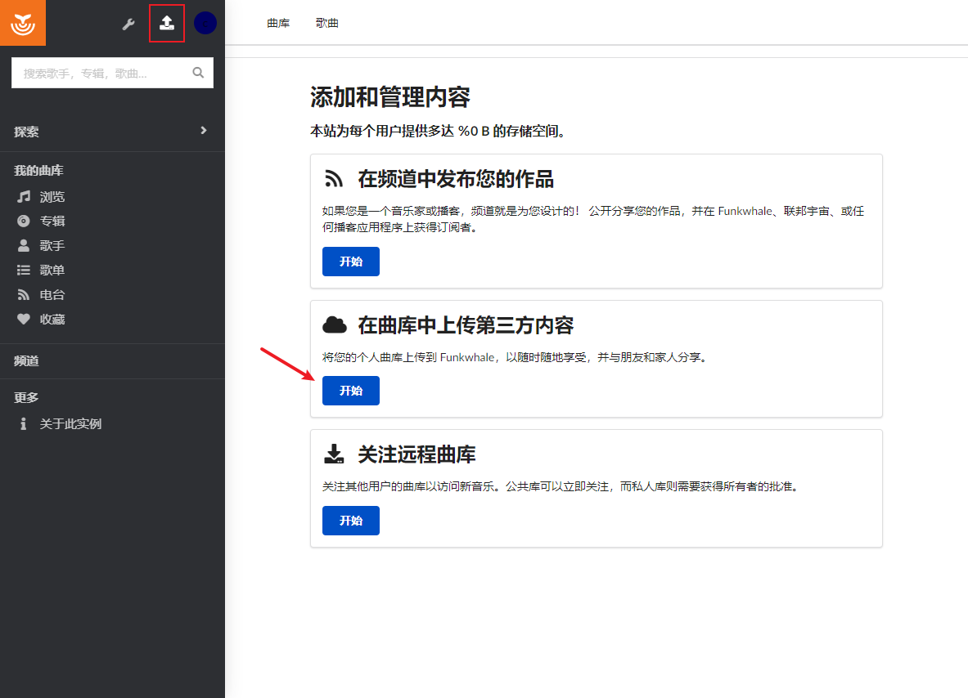968x698 pixels.
Task: Click the music note icon beside 浏览
Action: pyautogui.click(x=24, y=197)
